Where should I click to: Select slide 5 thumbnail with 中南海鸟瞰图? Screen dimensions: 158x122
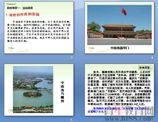(39, 90)
